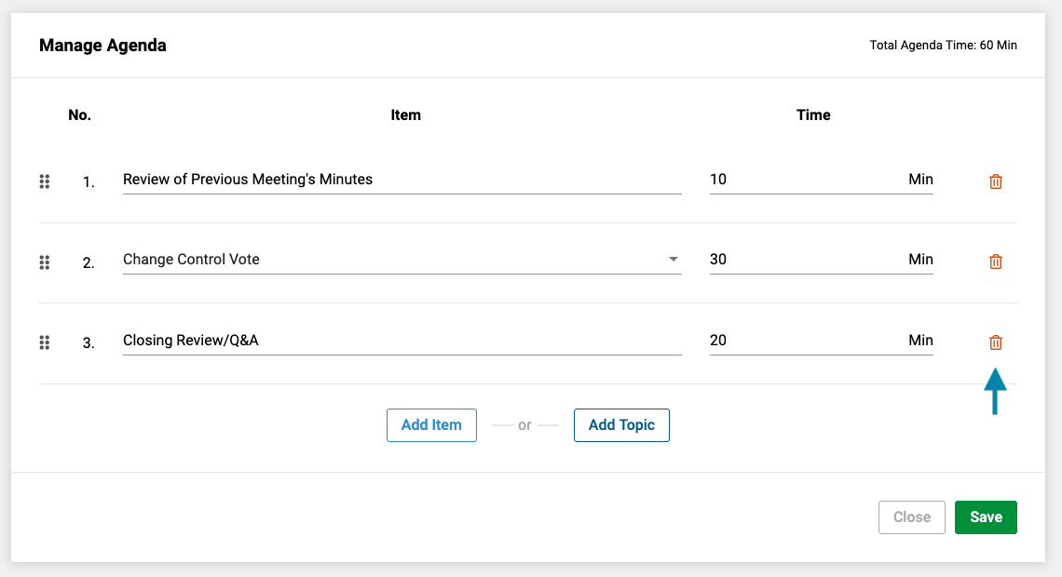The image size is (1062, 577).
Task: Grab the drag handle for item 3
Action: pos(45,343)
